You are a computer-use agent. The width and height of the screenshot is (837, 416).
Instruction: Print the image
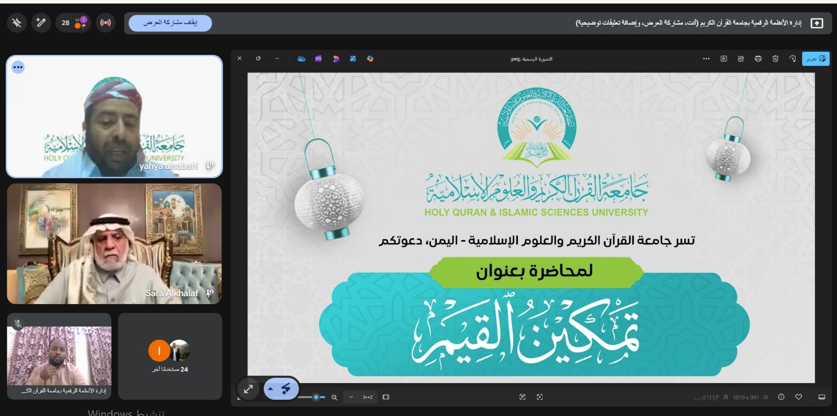[758, 59]
